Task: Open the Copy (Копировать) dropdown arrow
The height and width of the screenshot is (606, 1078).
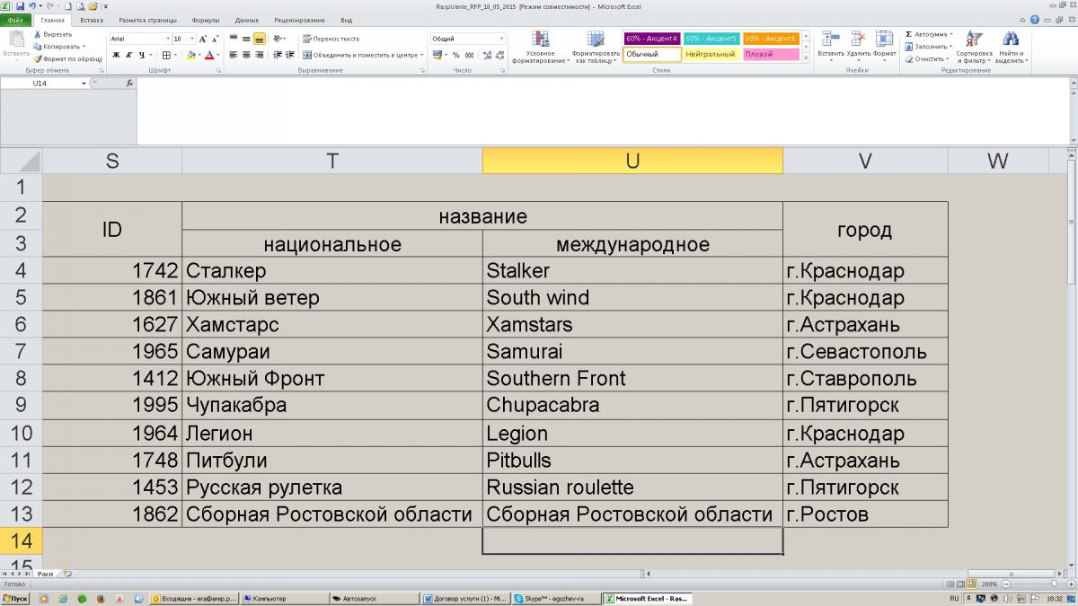Action: [x=84, y=47]
